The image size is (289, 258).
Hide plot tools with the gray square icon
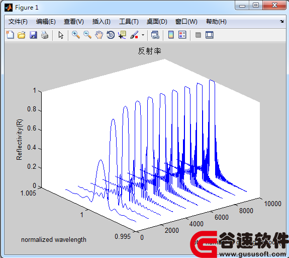[x=198, y=35]
